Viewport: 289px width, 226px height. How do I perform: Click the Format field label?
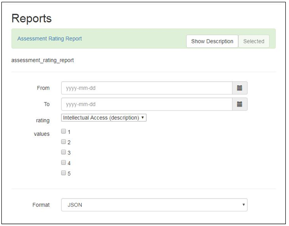41,205
